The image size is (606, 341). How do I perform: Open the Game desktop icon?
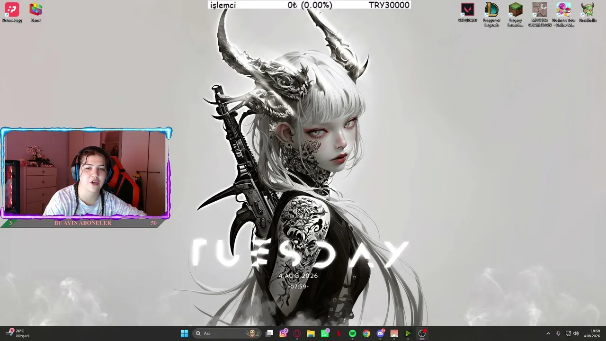36,13
